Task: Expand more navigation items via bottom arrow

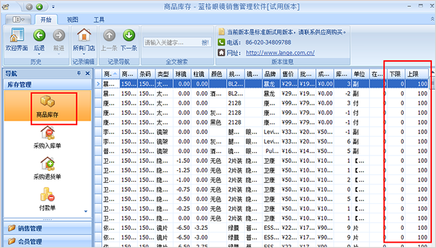Action: tap(86, 212)
